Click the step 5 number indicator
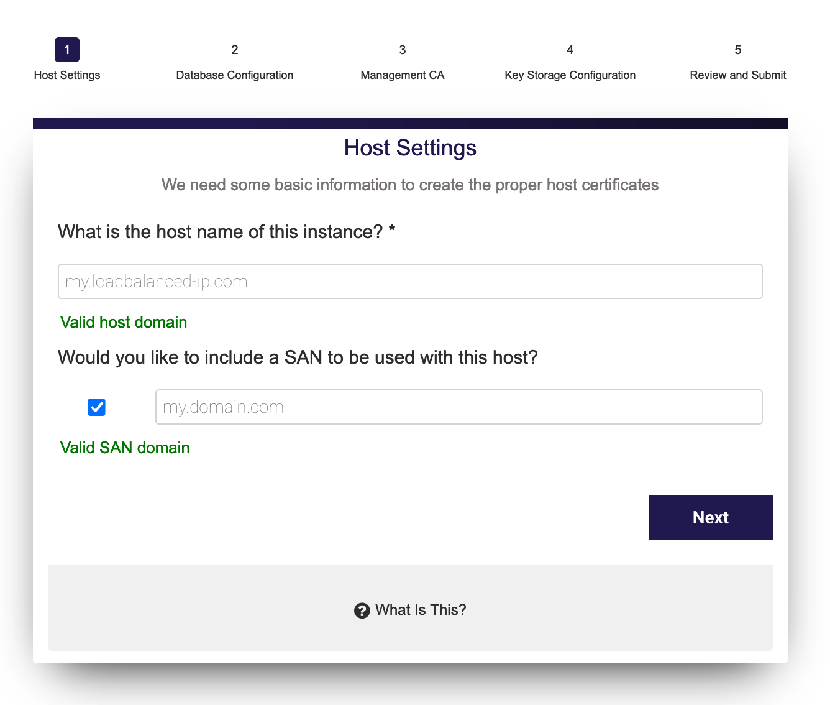Image resolution: width=830 pixels, height=705 pixels. pos(738,50)
